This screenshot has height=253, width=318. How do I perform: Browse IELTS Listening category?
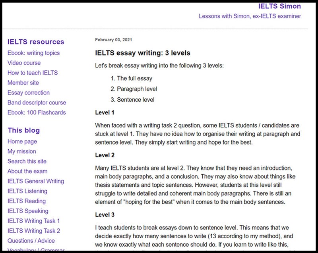27,191
